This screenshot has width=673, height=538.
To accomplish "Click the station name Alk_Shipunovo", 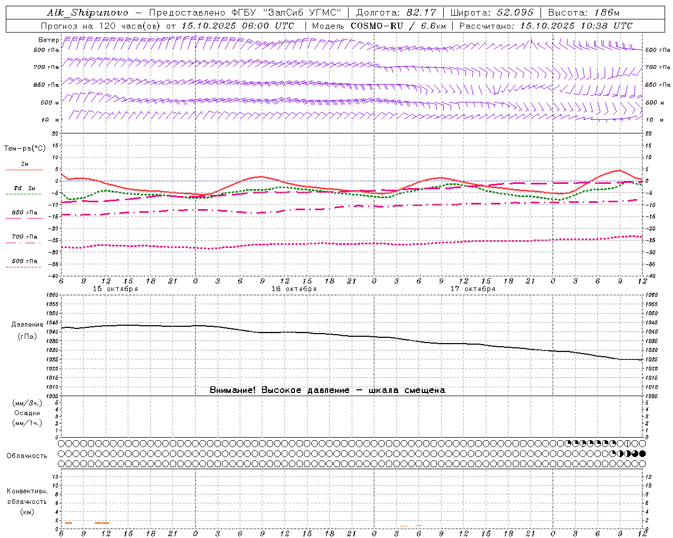I will [87, 13].
